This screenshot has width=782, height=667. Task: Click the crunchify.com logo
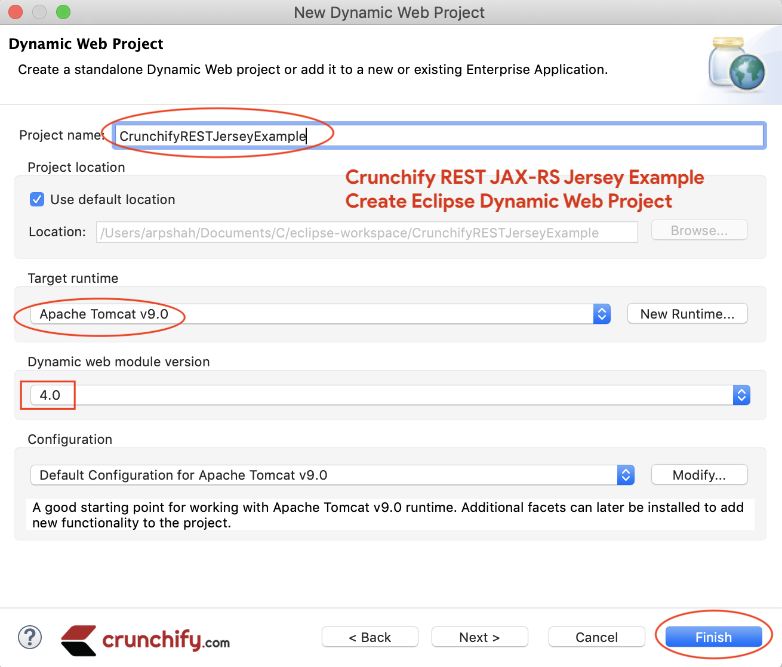[146, 640]
